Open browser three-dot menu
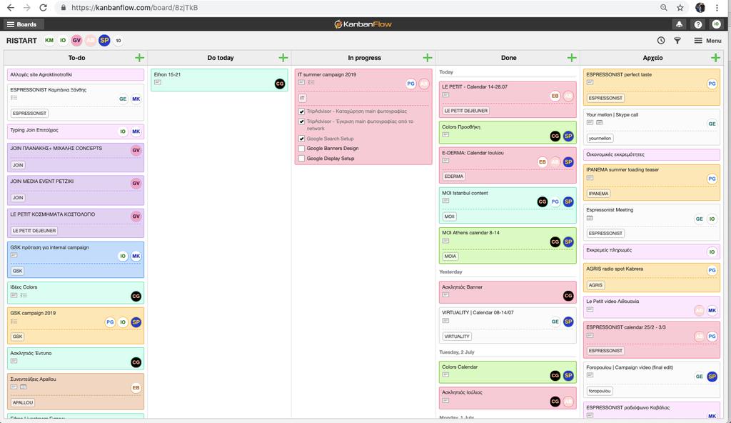Viewport: 731px width, 423px height. 717,7
